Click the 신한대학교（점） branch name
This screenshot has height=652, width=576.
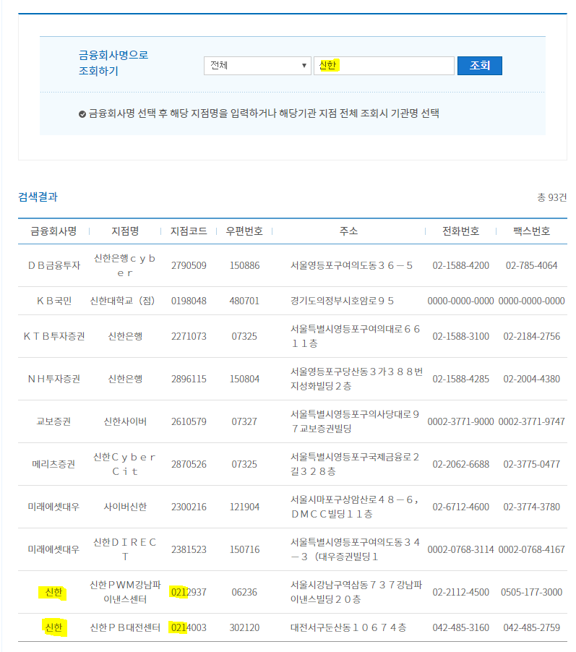click(x=123, y=301)
